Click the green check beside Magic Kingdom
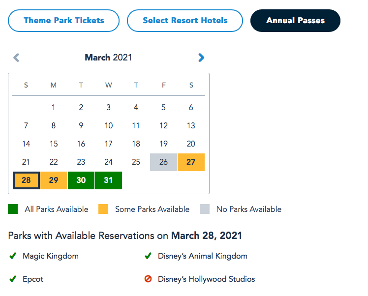Screen dimensions: 368x296 pyautogui.click(x=12, y=256)
